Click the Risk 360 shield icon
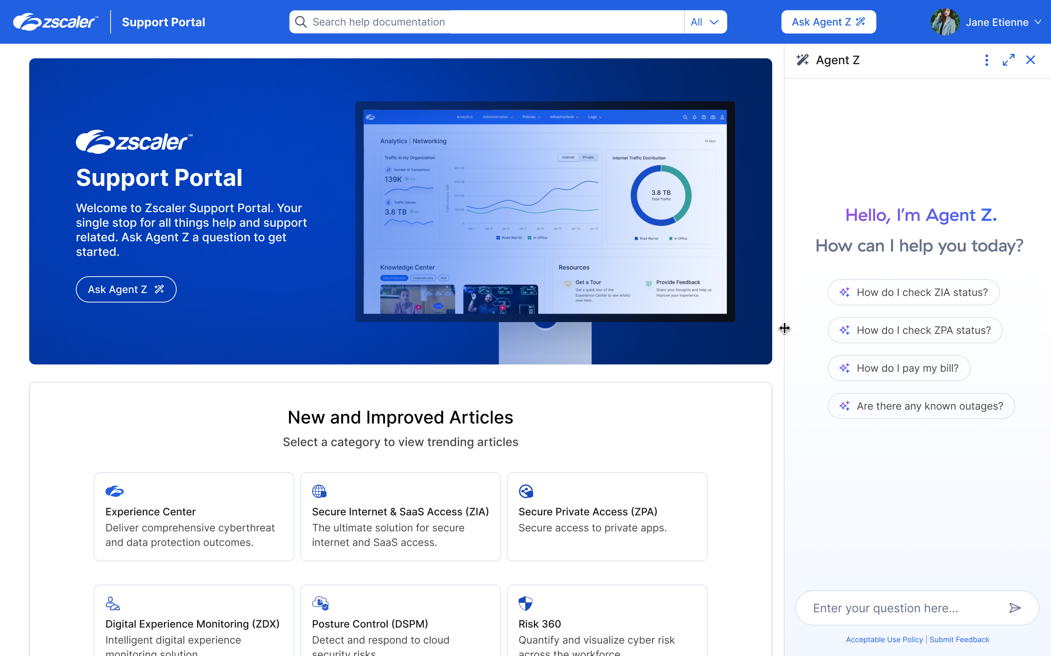 525,603
